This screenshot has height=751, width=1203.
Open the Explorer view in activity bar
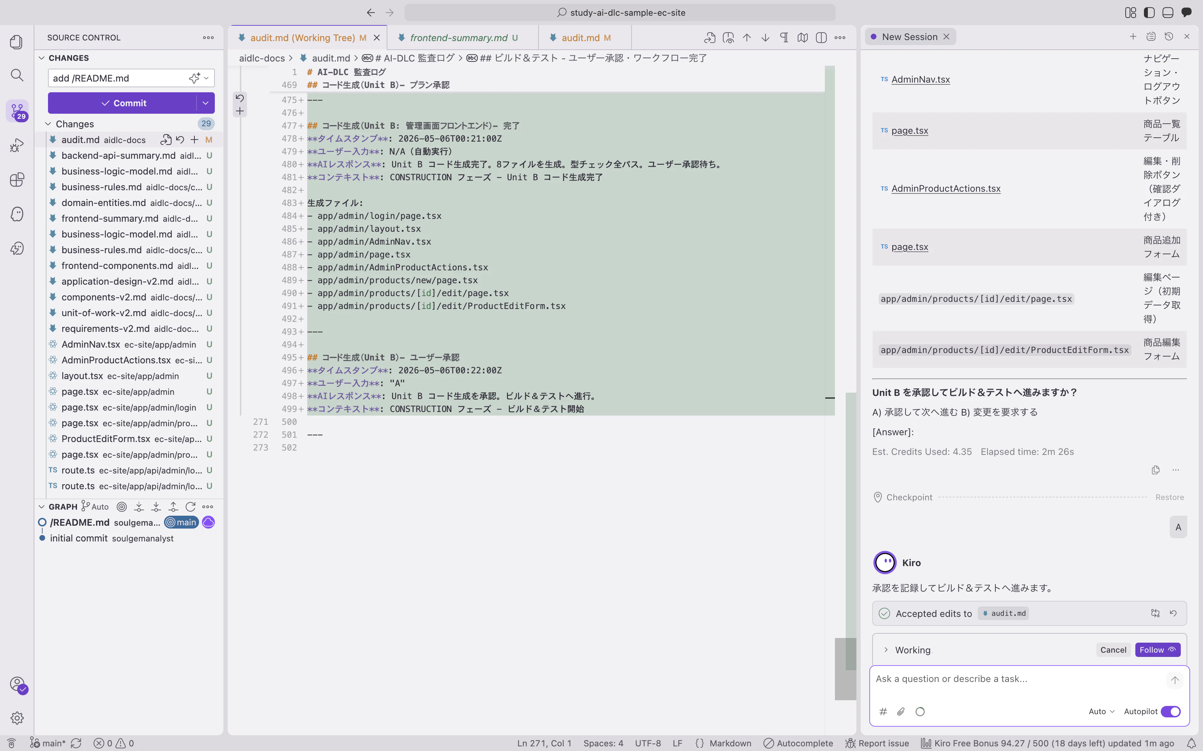point(17,42)
